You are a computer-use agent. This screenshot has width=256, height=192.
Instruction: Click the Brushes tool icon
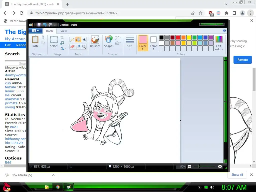pyautogui.click(x=95, y=40)
